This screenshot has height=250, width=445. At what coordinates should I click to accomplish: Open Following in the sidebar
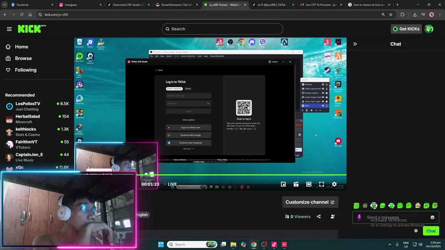click(x=25, y=70)
